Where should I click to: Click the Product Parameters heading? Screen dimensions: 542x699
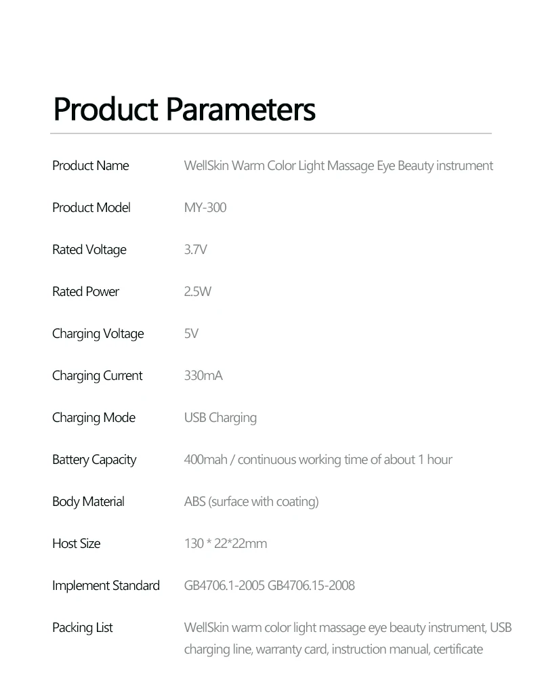tap(184, 109)
